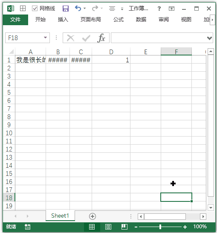Click the Excel application icon
Screen dimensions: 217x233
[x=11, y=9]
